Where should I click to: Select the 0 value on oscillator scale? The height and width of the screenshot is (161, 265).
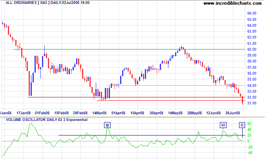(x=248, y=141)
